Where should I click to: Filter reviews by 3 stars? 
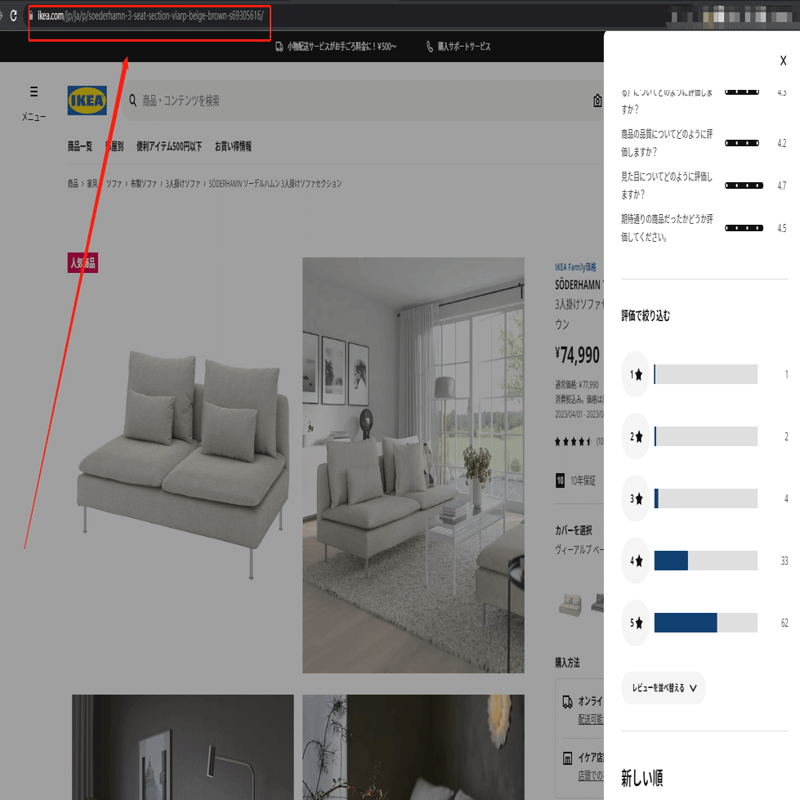point(636,498)
